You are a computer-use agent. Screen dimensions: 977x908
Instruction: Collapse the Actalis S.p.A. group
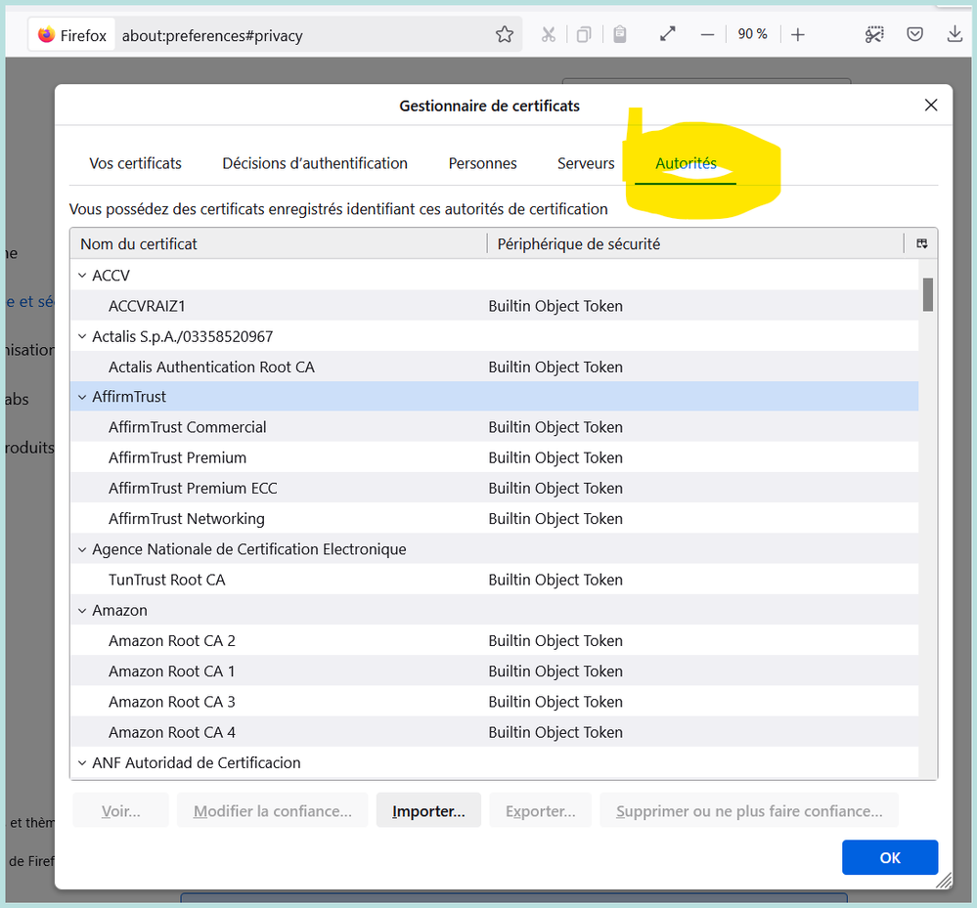pyautogui.click(x=82, y=336)
